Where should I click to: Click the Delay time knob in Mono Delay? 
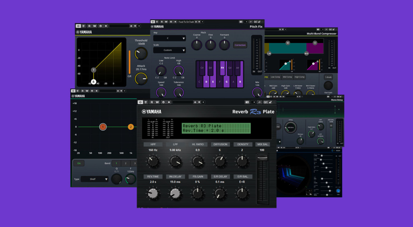coord(290,127)
